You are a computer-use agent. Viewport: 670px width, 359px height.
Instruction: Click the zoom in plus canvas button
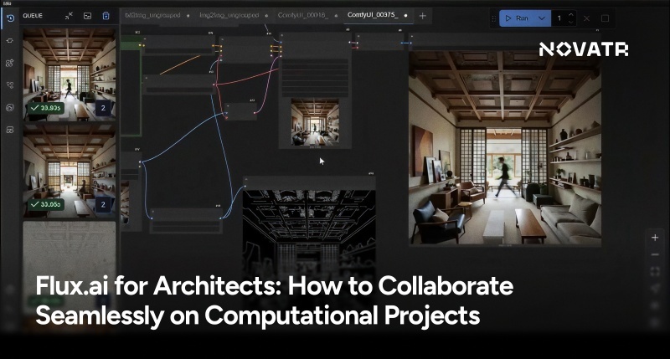656,238
